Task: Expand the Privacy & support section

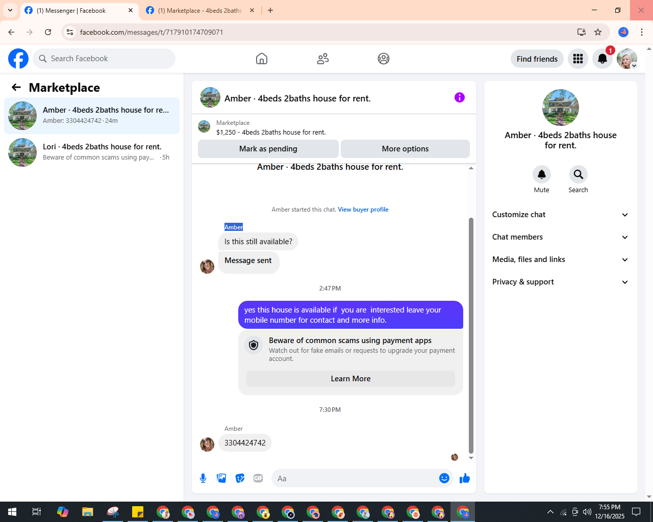Action: point(560,282)
